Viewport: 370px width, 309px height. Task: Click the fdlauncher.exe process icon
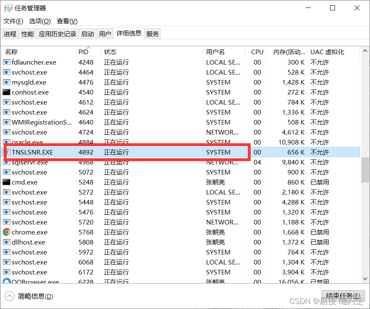coord(6,62)
